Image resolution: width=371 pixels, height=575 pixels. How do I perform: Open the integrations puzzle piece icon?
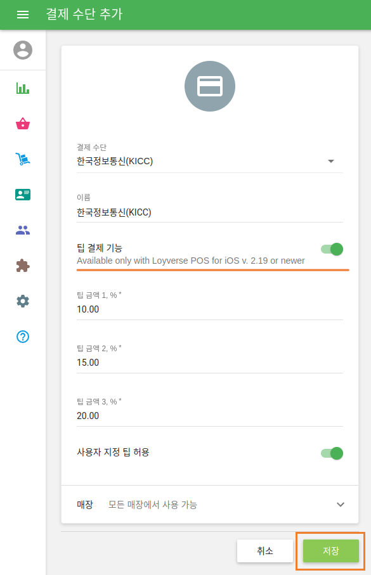click(23, 266)
